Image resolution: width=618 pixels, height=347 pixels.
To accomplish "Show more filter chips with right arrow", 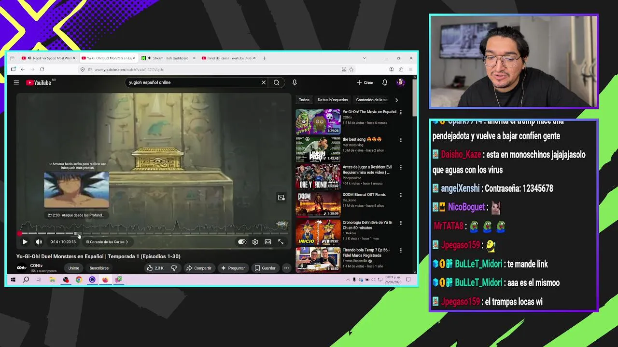I will (x=396, y=100).
